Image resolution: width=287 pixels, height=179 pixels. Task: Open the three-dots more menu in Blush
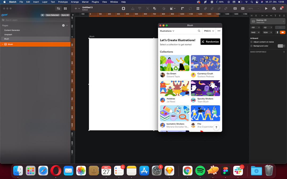219,31
